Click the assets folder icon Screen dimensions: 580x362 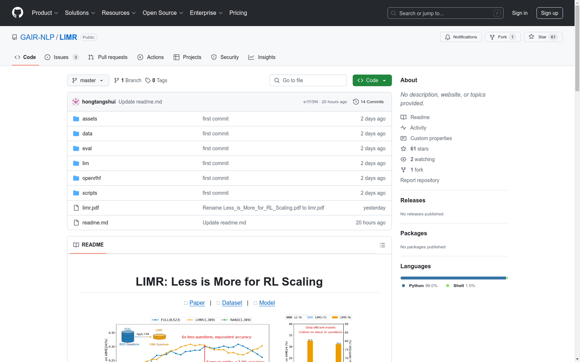(x=76, y=119)
